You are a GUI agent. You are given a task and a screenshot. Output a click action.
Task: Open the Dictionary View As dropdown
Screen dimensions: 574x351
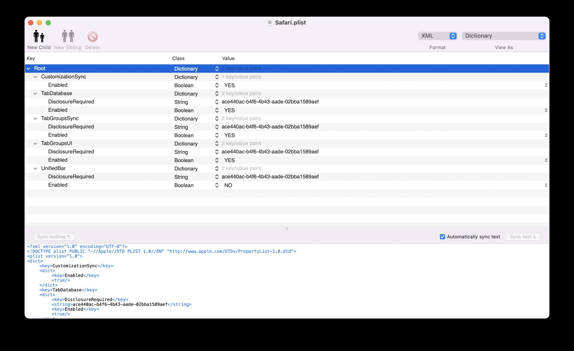(503, 36)
